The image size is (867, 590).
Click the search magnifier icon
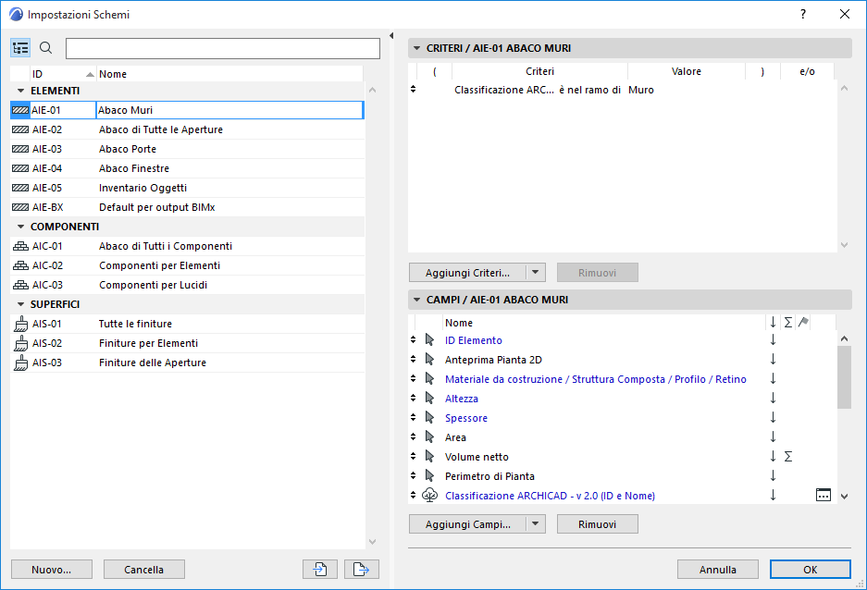coord(46,48)
